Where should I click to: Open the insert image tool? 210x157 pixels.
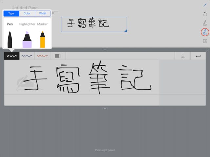coord(205,41)
